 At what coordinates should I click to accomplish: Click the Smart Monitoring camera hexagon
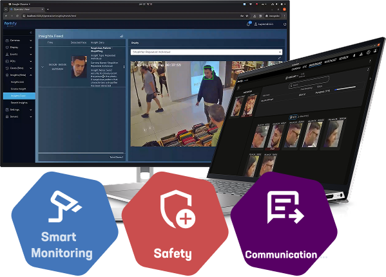point(65,223)
